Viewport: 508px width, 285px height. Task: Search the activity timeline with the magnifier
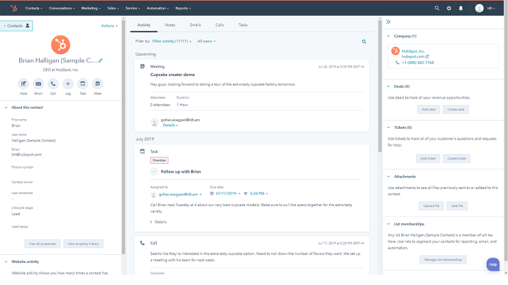tap(364, 42)
